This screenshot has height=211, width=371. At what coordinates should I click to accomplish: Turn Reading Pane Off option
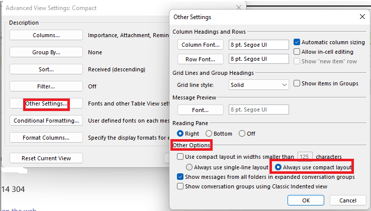pos(242,134)
